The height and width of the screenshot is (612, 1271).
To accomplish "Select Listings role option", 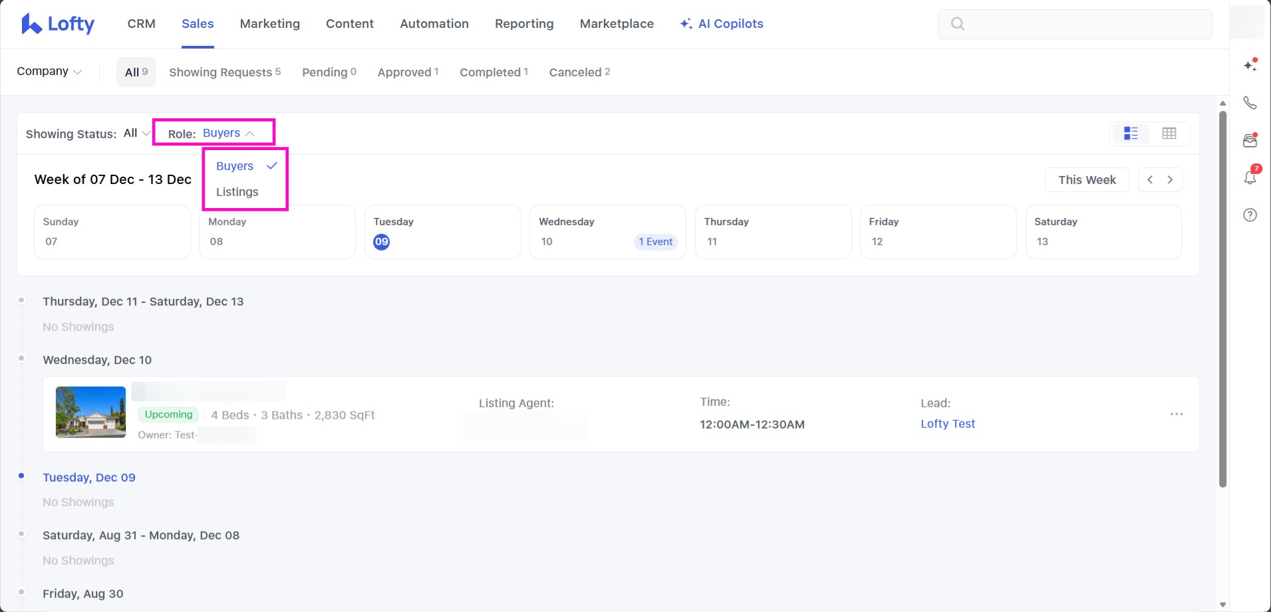I will (237, 192).
